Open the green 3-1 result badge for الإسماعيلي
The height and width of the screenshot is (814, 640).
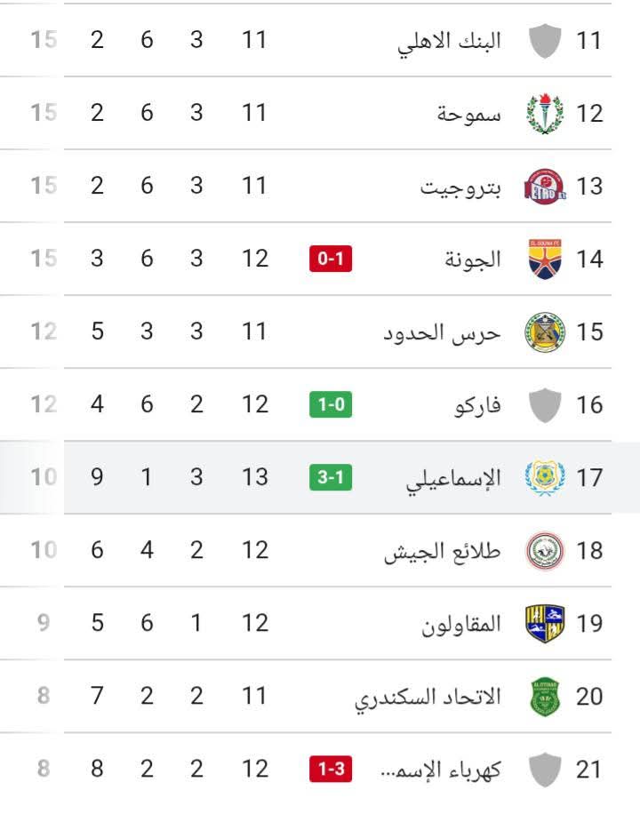pyautogui.click(x=331, y=478)
